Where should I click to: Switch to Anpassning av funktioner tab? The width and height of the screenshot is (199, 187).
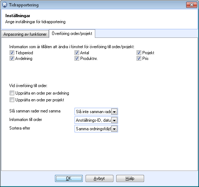tap(25, 34)
